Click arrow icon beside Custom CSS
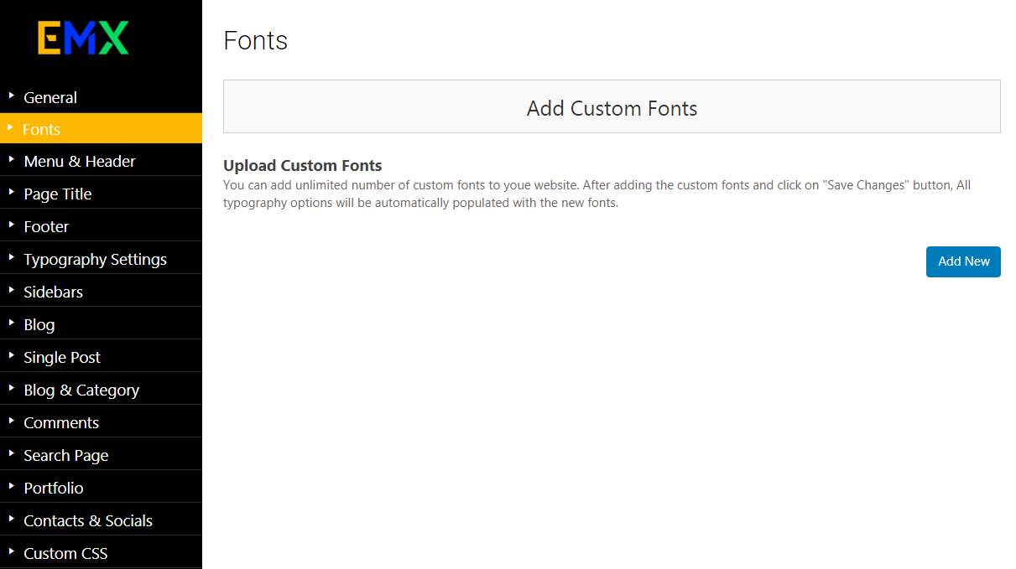The width and height of the screenshot is (1016, 569). (11, 551)
